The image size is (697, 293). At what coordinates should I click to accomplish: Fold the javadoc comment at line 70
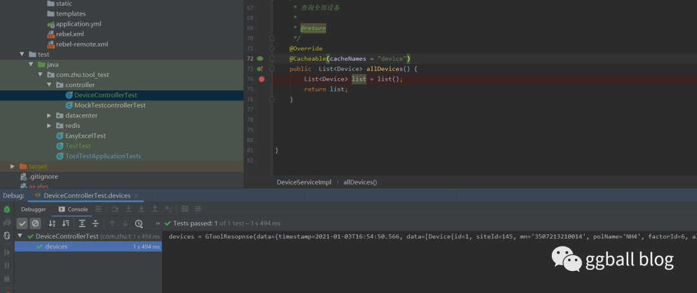point(272,38)
